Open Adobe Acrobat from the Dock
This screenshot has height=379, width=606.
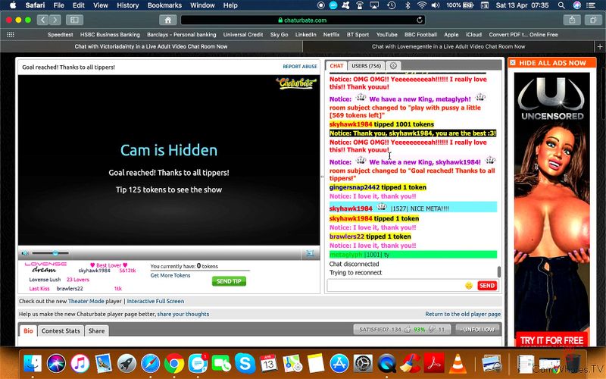433,364
